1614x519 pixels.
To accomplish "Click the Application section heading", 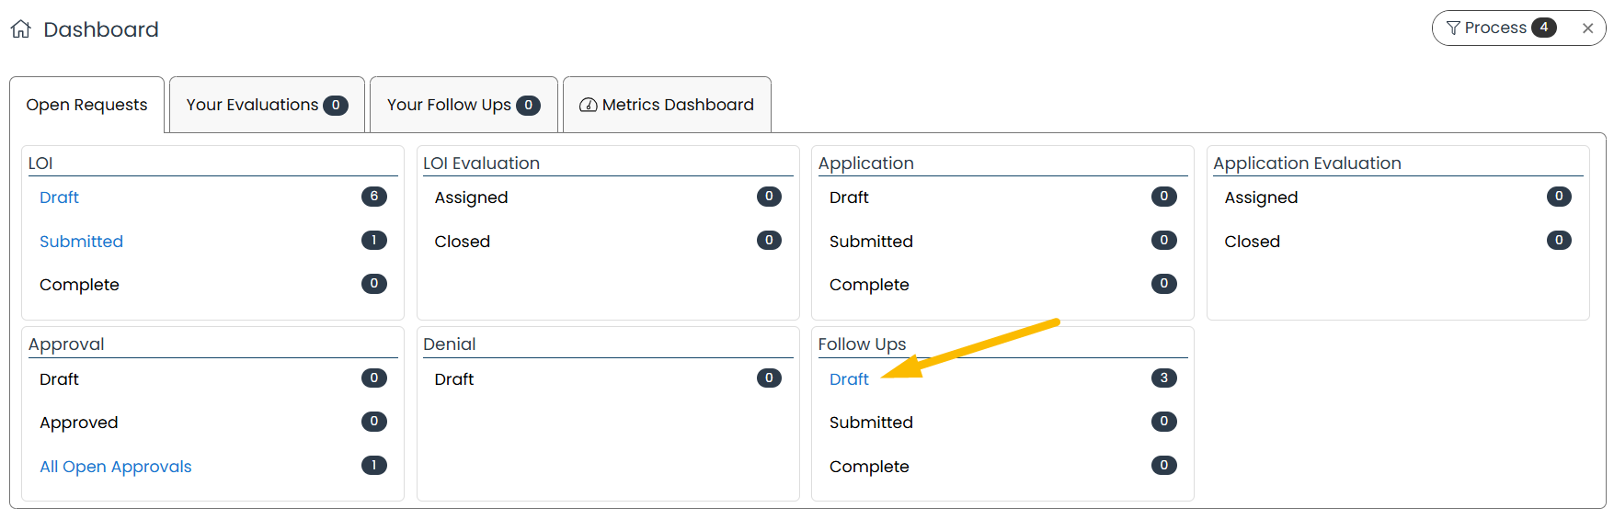I will click(865, 164).
